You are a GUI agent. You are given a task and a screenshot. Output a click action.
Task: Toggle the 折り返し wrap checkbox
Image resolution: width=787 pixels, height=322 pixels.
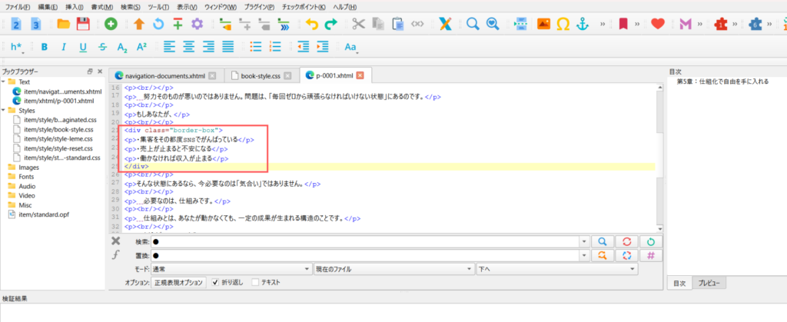coord(215,283)
